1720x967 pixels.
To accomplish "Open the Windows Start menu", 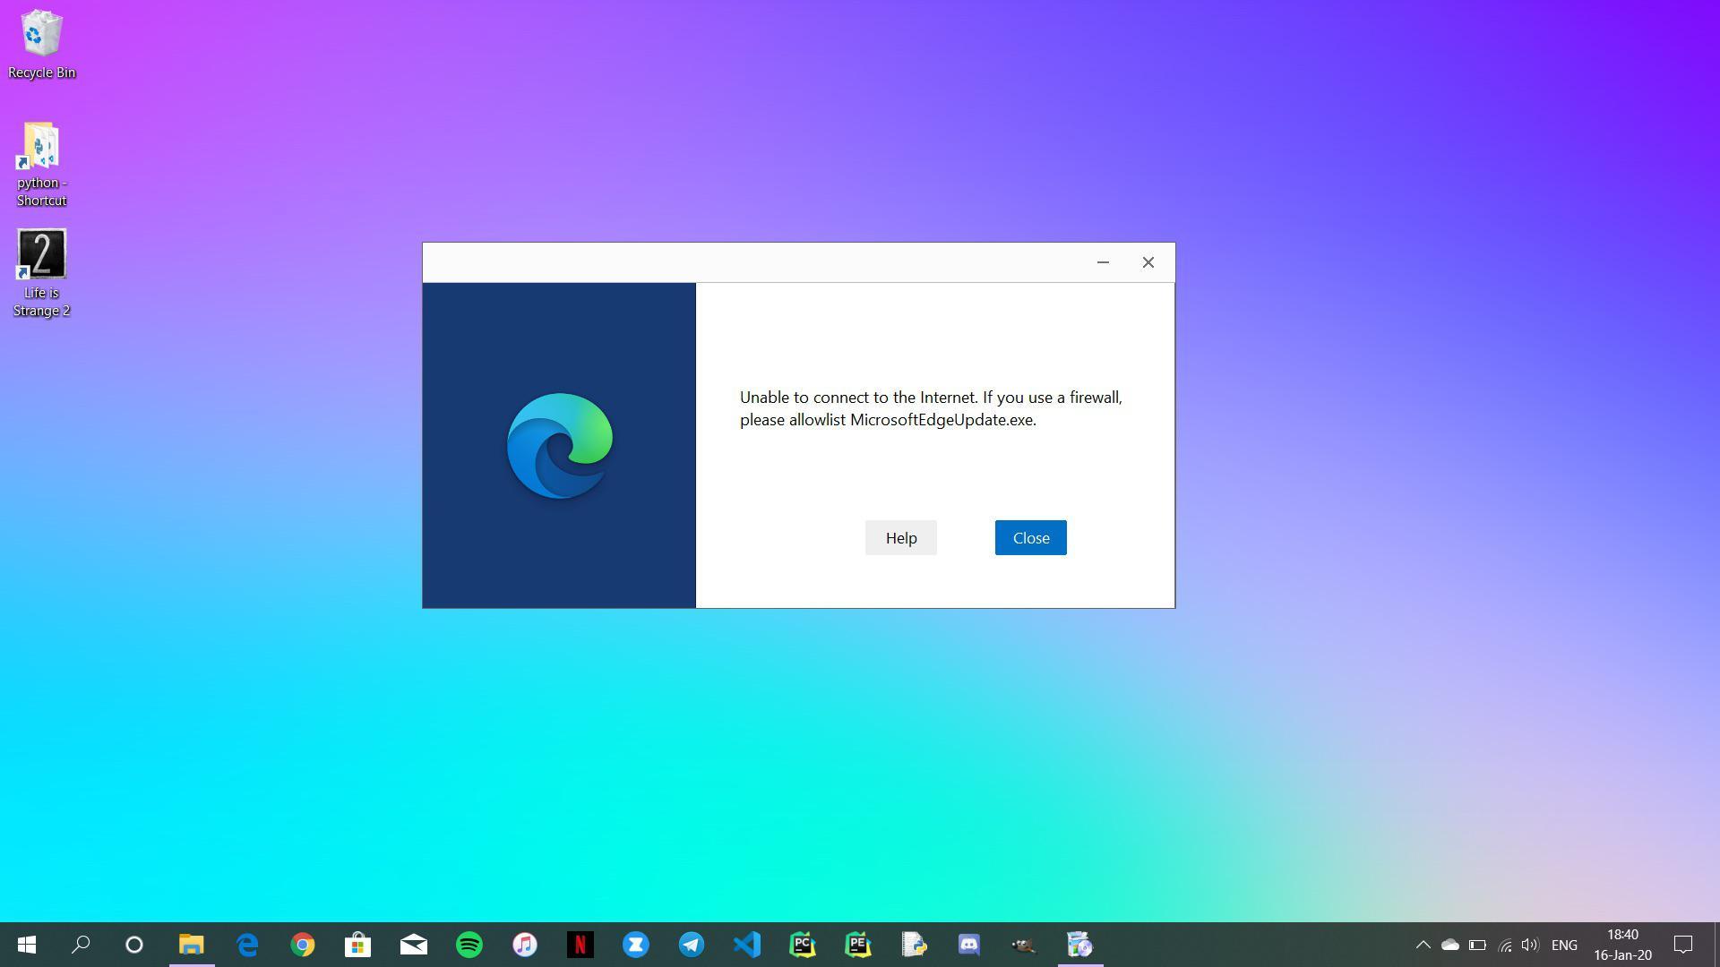I will click(x=27, y=945).
